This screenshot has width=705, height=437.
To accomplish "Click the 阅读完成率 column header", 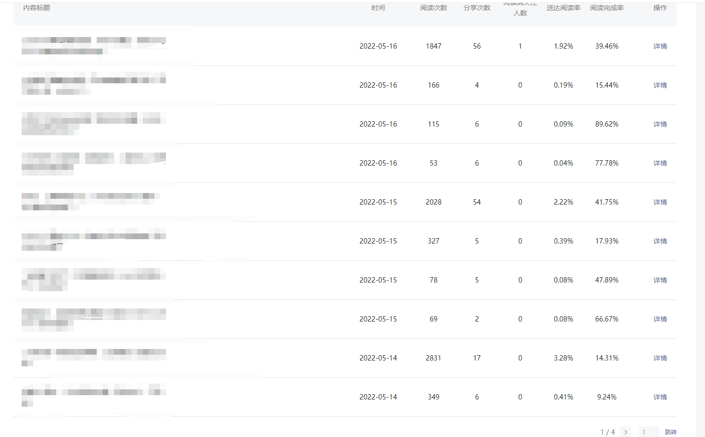I will pyautogui.click(x=607, y=8).
